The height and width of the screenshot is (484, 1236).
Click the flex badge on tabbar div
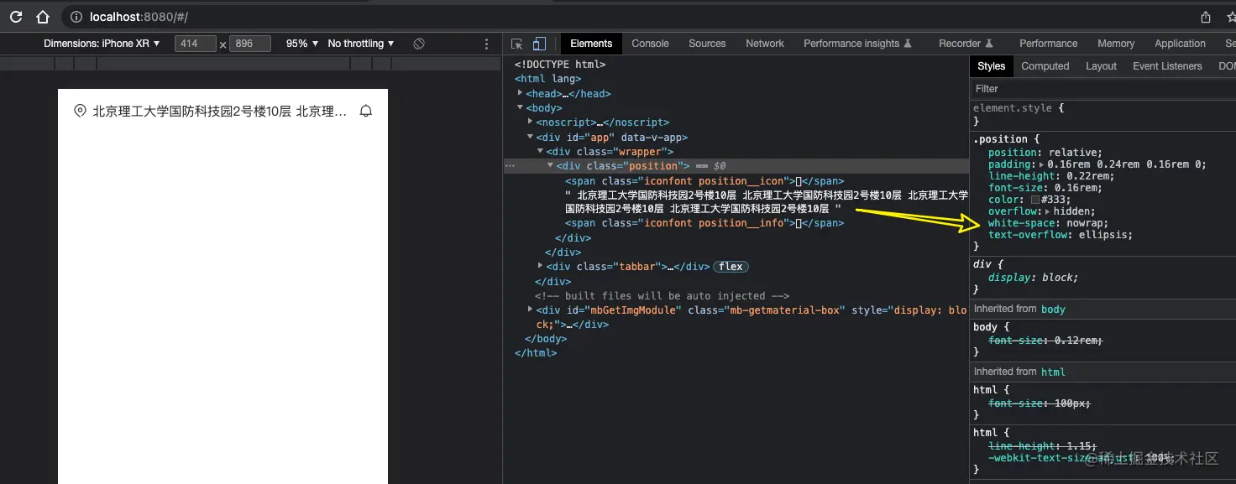tap(731, 267)
